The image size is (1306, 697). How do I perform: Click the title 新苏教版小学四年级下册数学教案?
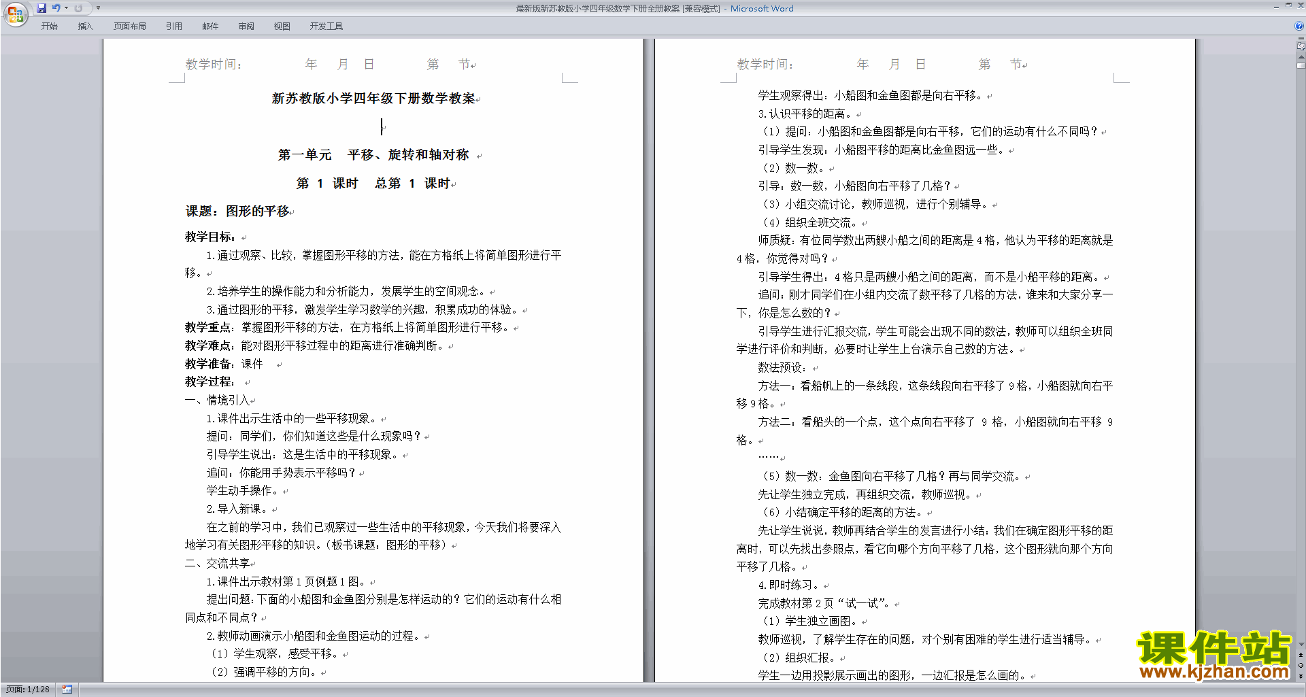[x=373, y=99]
